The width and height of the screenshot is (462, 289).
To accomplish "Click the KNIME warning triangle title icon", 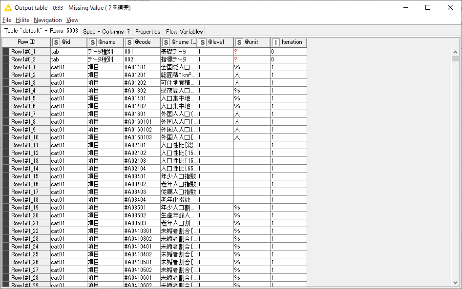I will point(8,8).
